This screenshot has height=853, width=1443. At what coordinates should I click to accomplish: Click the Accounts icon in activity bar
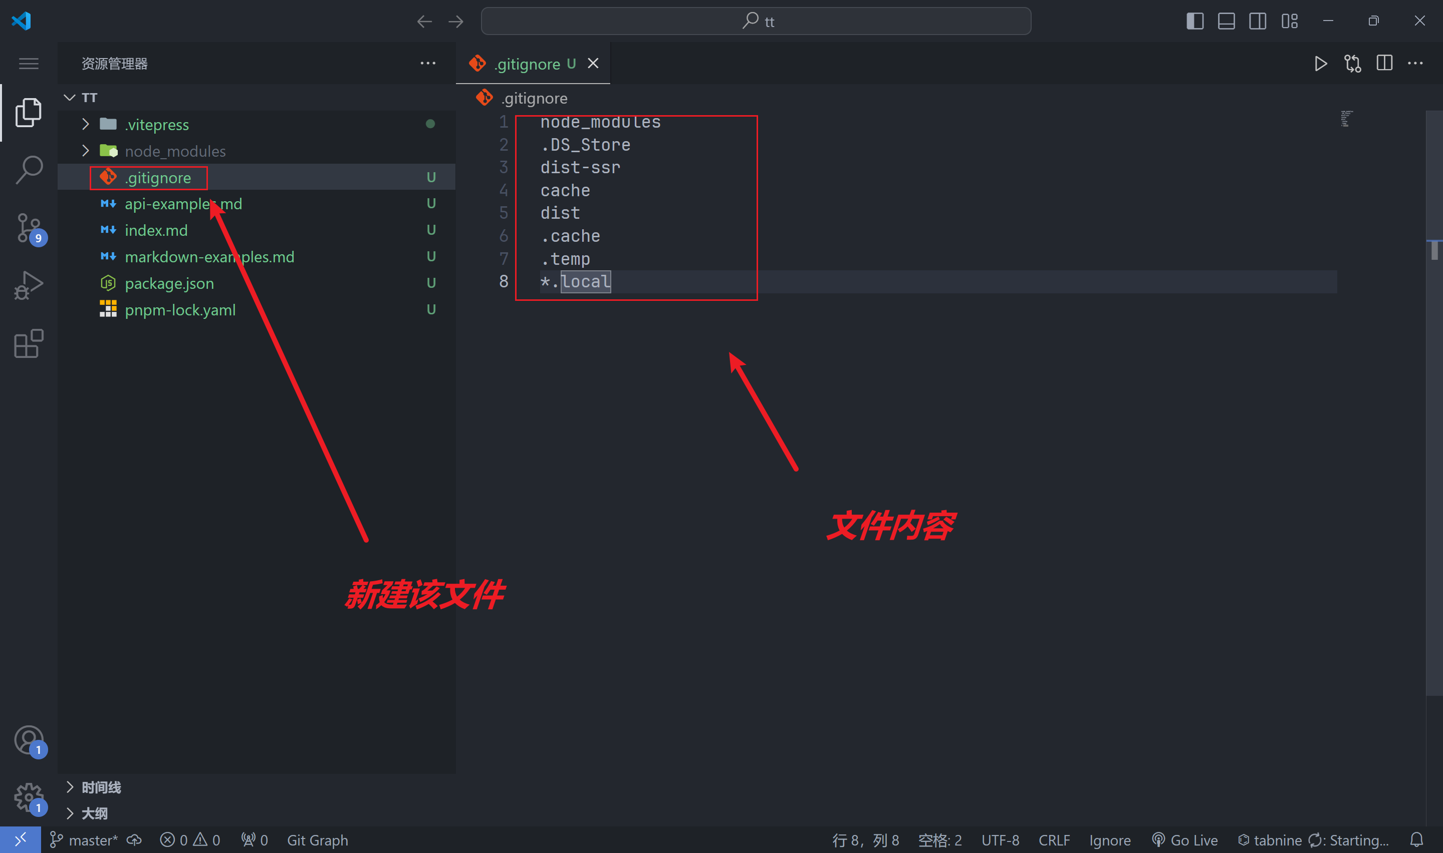29,740
